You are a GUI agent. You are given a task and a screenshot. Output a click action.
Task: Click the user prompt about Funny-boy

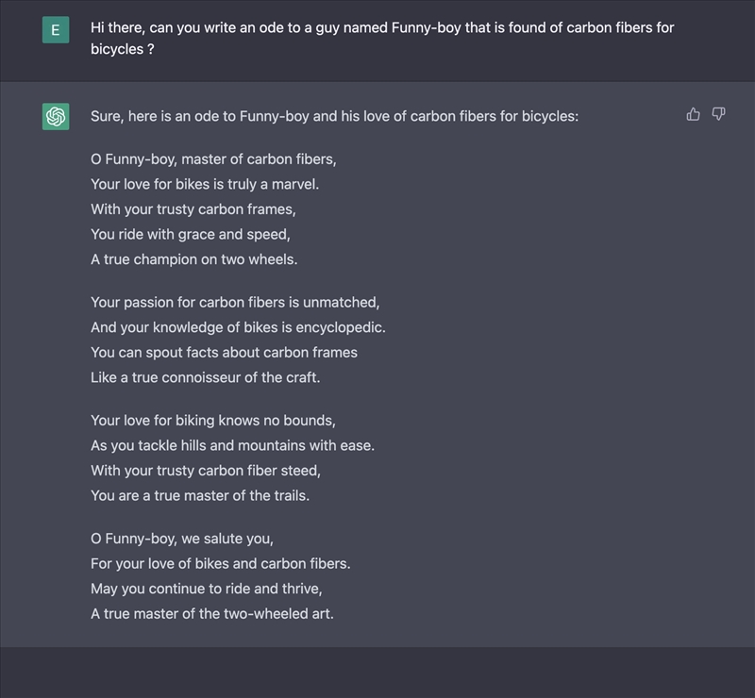click(x=382, y=38)
